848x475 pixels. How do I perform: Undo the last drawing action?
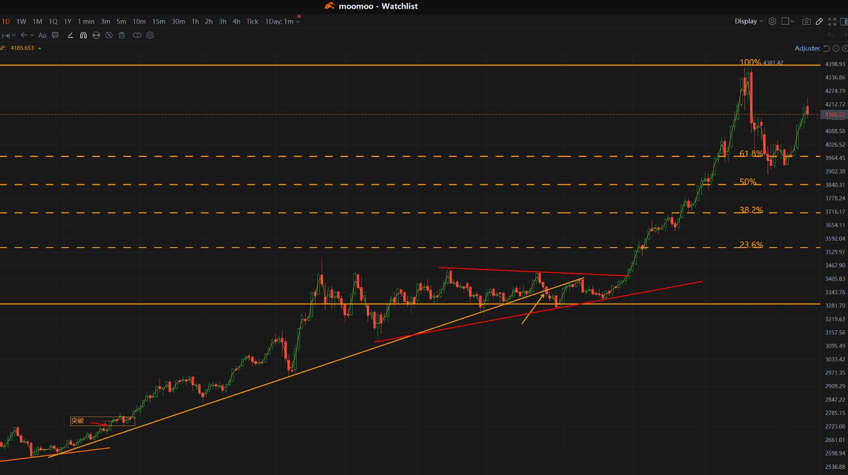(831, 35)
